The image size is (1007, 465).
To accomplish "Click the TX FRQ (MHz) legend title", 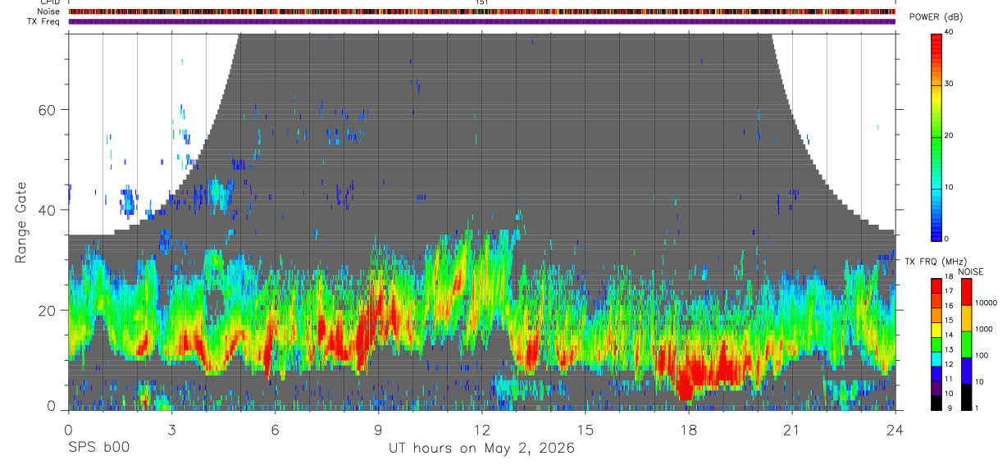I will coord(931,261).
